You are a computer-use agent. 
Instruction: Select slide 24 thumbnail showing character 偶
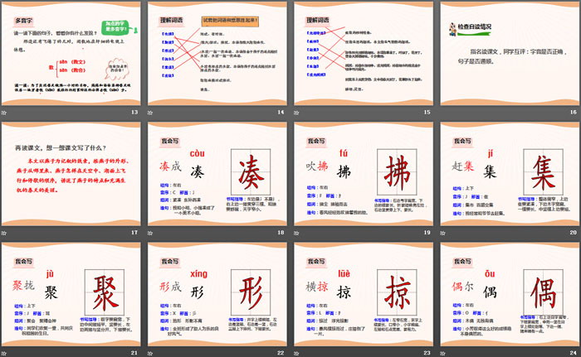pos(510,295)
